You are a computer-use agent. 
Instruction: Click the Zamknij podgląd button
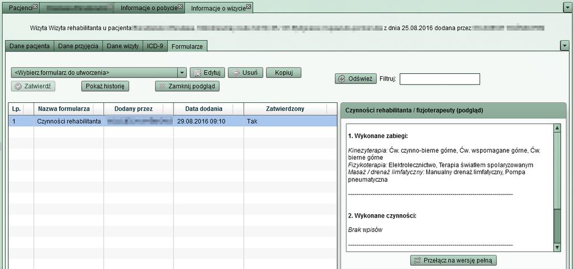coord(187,87)
